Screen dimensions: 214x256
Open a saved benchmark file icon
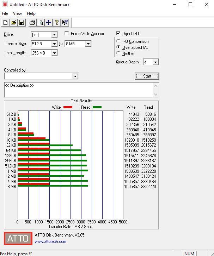13,22
